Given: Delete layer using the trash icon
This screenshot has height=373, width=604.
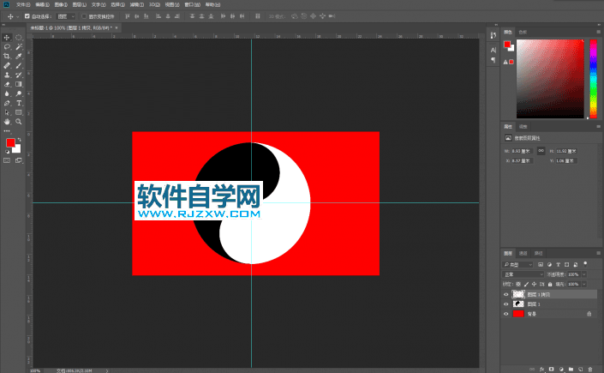Looking at the screenshot, I should [x=590, y=370].
